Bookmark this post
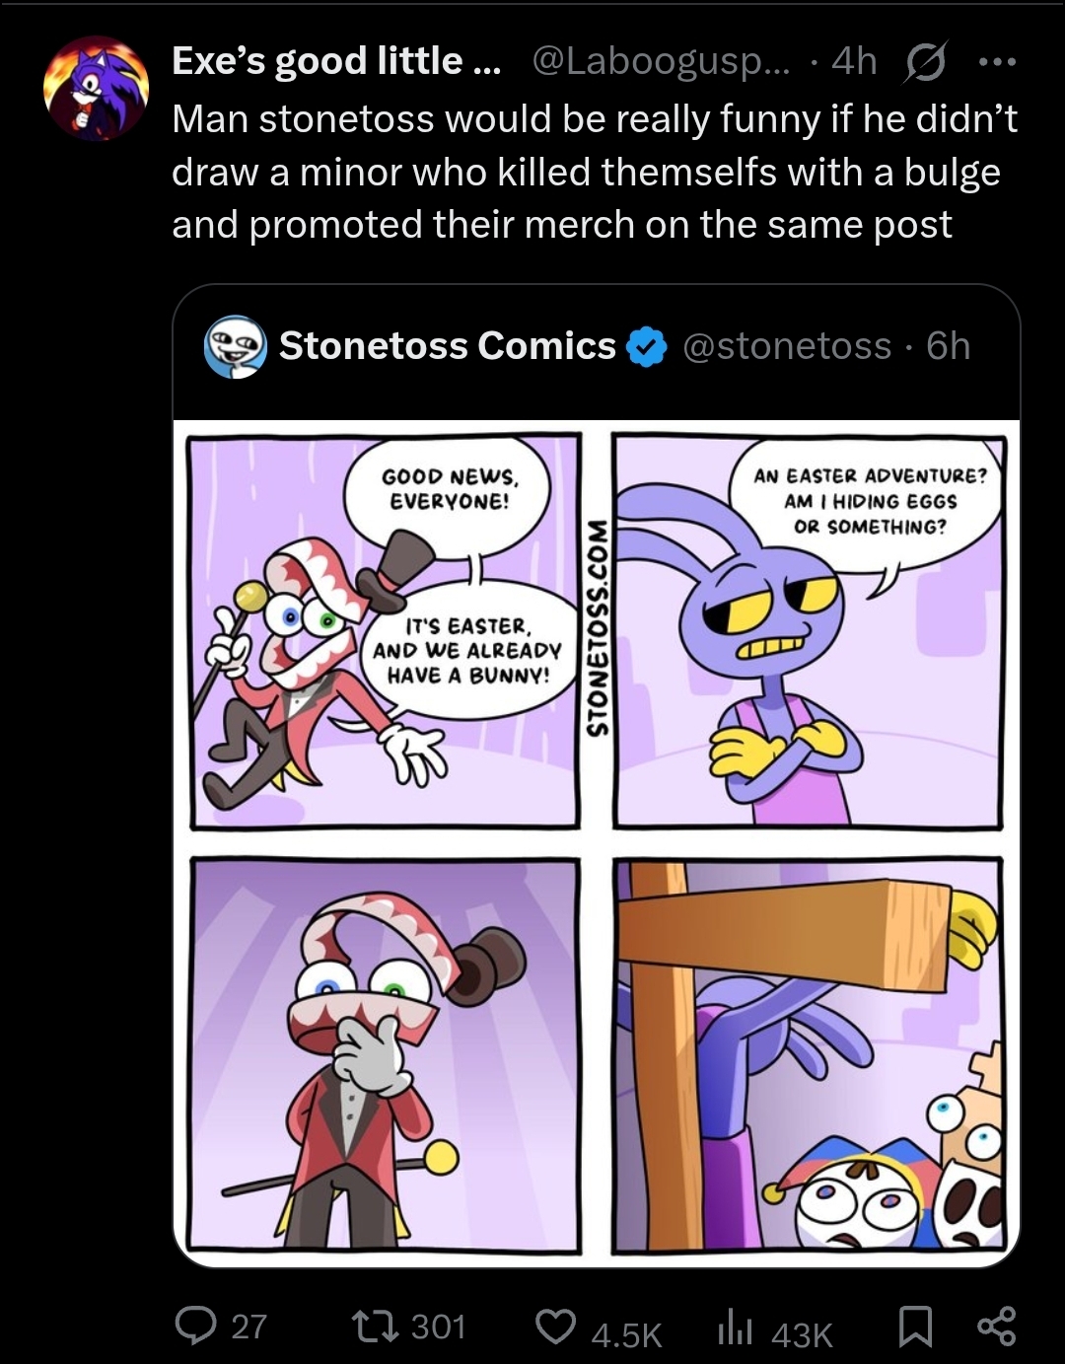This screenshot has height=1364, width=1065. (x=915, y=1327)
